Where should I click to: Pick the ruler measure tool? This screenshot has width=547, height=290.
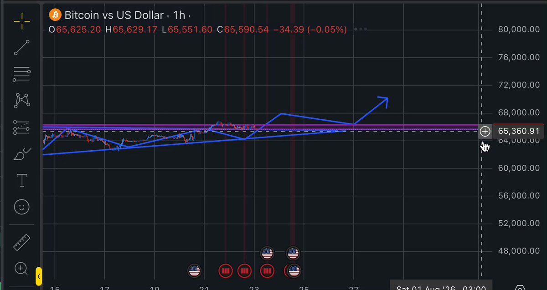[x=21, y=242]
